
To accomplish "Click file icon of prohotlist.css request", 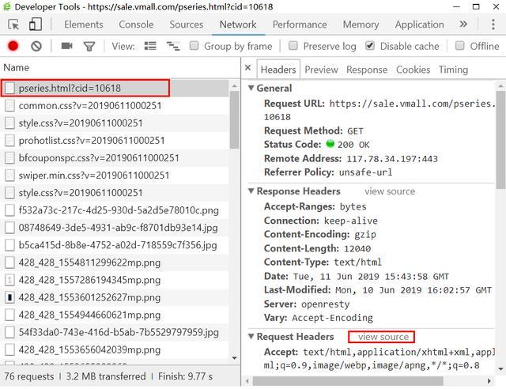I will (10, 141).
